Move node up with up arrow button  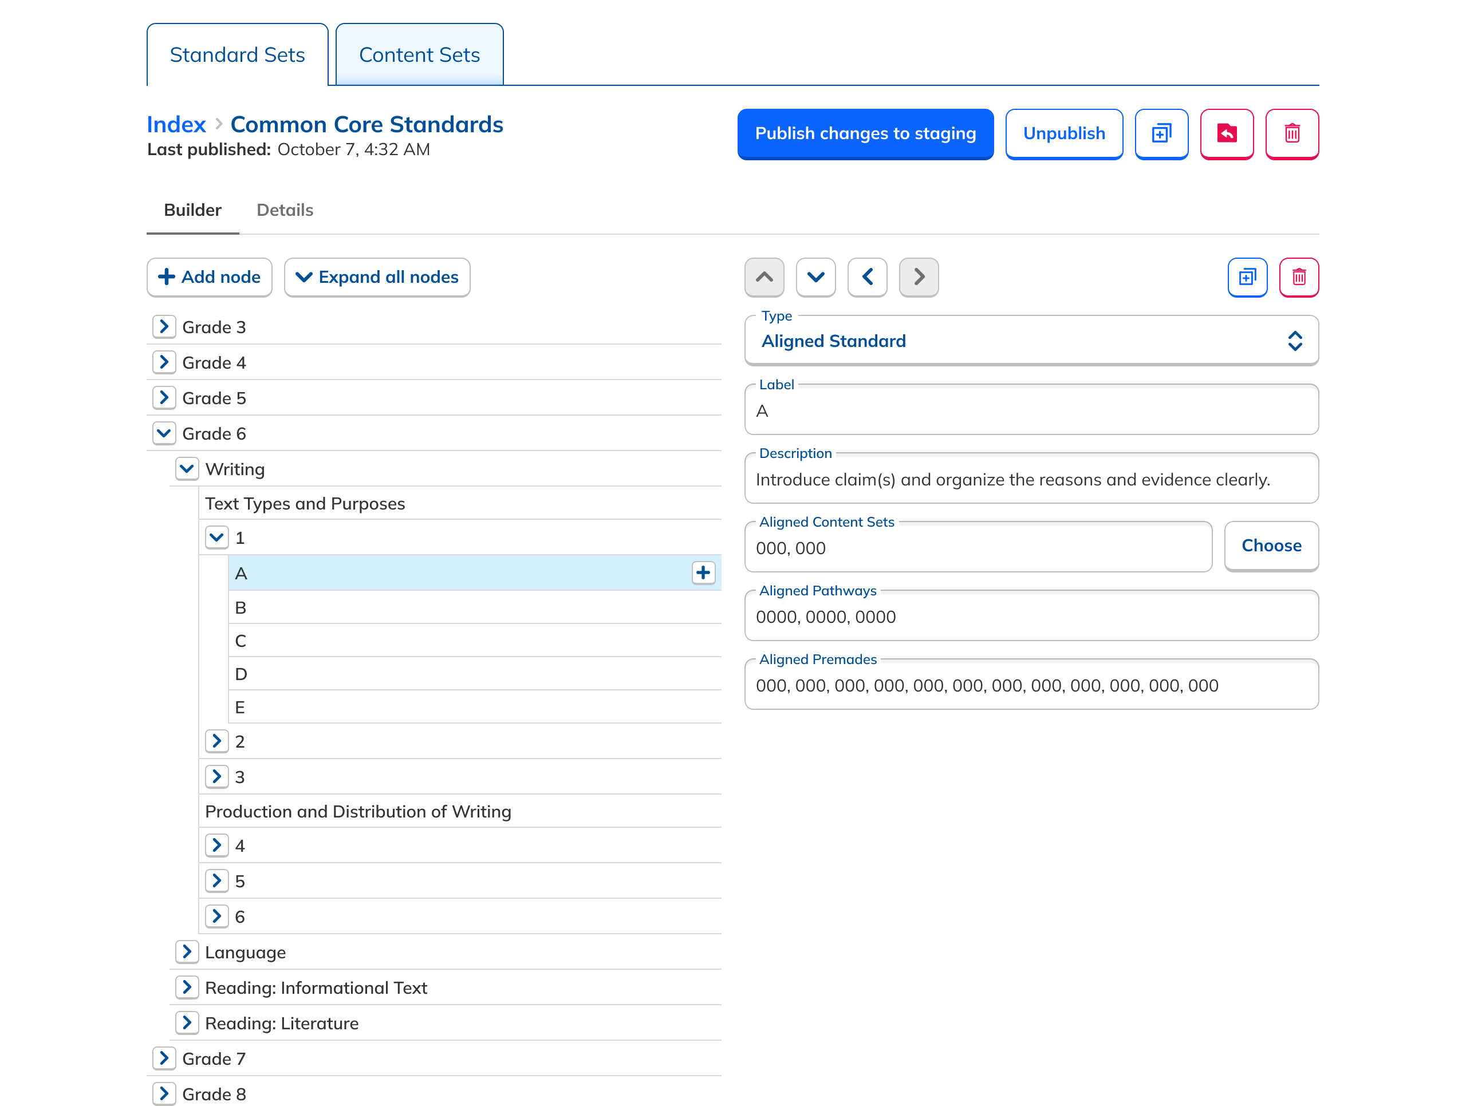[764, 276]
